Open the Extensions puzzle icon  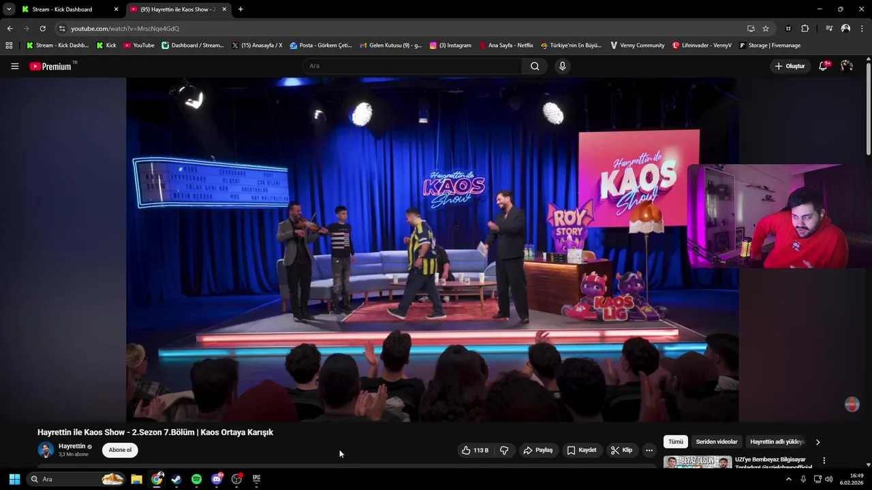pos(805,29)
